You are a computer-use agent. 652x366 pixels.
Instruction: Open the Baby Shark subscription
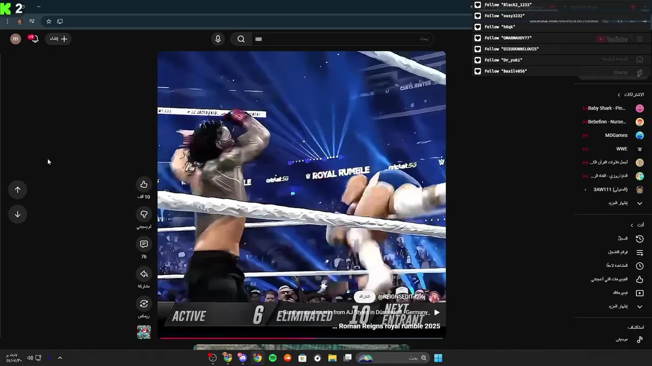pos(613,108)
